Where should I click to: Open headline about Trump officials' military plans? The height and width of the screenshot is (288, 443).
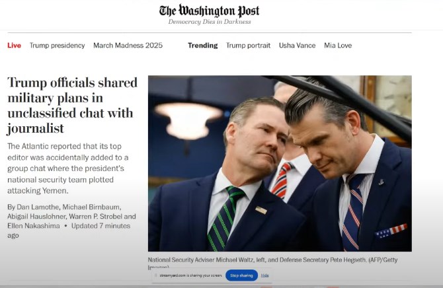72,104
